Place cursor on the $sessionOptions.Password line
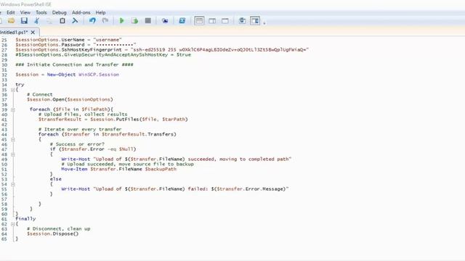Screen dimensions: 465x261 point(76,45)
